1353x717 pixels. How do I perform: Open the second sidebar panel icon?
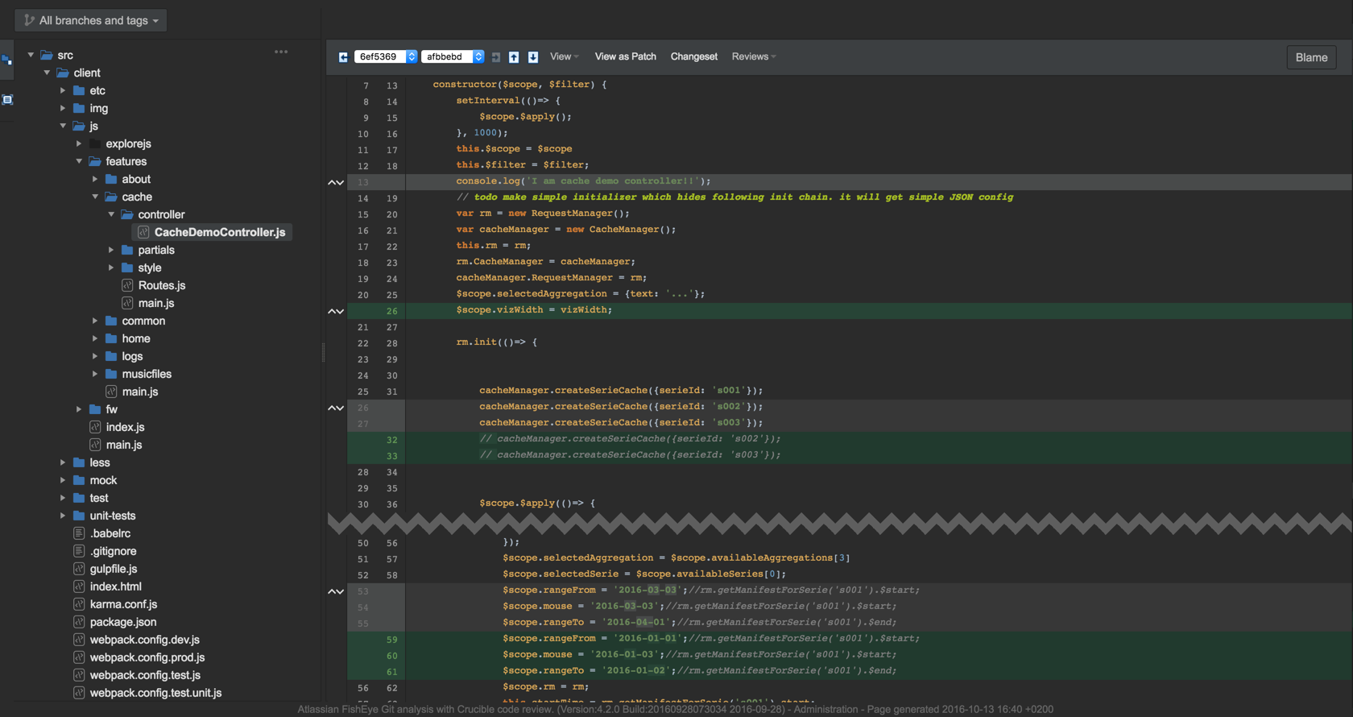tap(7, 100)
